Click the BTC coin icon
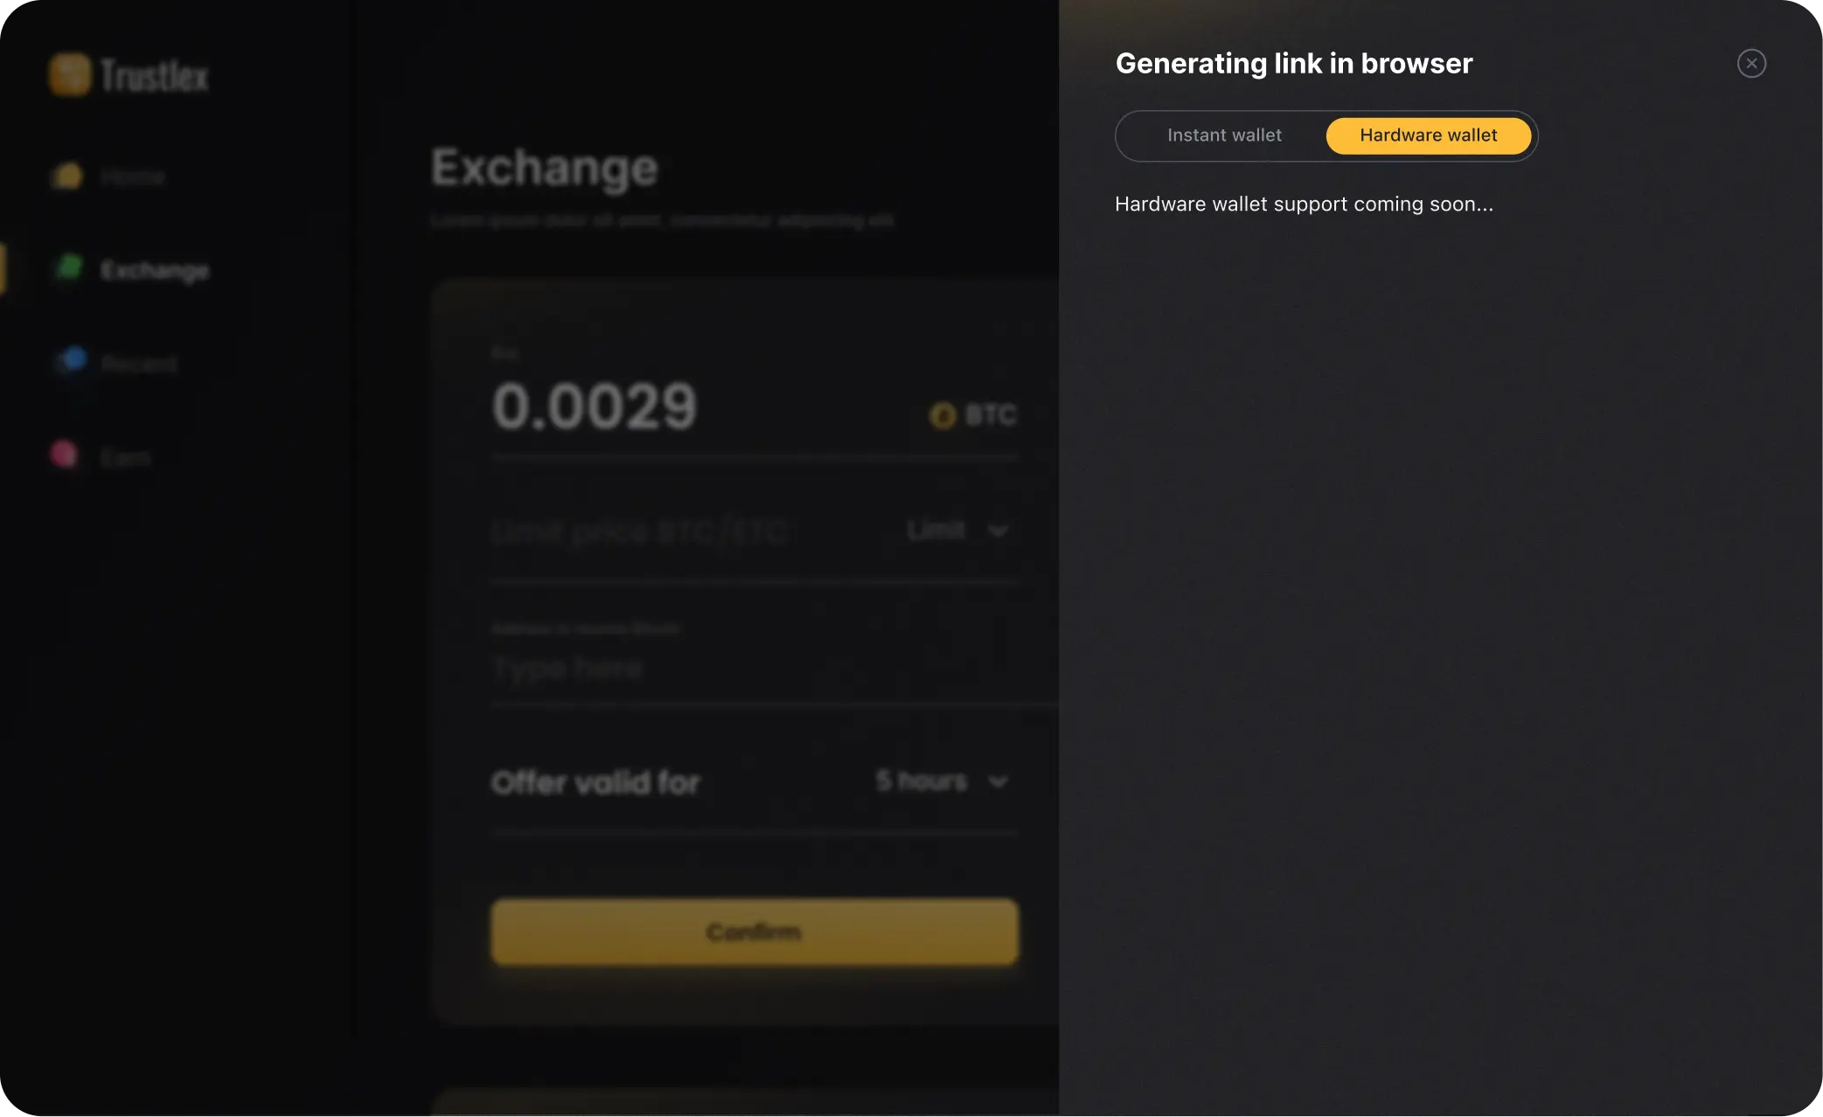The height and width of the screenshot is (1117, 1823). pos(942,416)
